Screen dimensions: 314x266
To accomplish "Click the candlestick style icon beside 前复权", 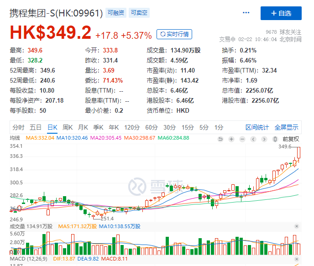I will [x=275, y=139].
